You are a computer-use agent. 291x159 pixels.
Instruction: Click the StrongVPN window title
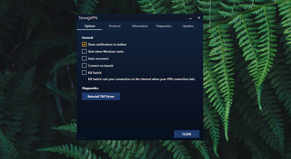pos(88,18)
